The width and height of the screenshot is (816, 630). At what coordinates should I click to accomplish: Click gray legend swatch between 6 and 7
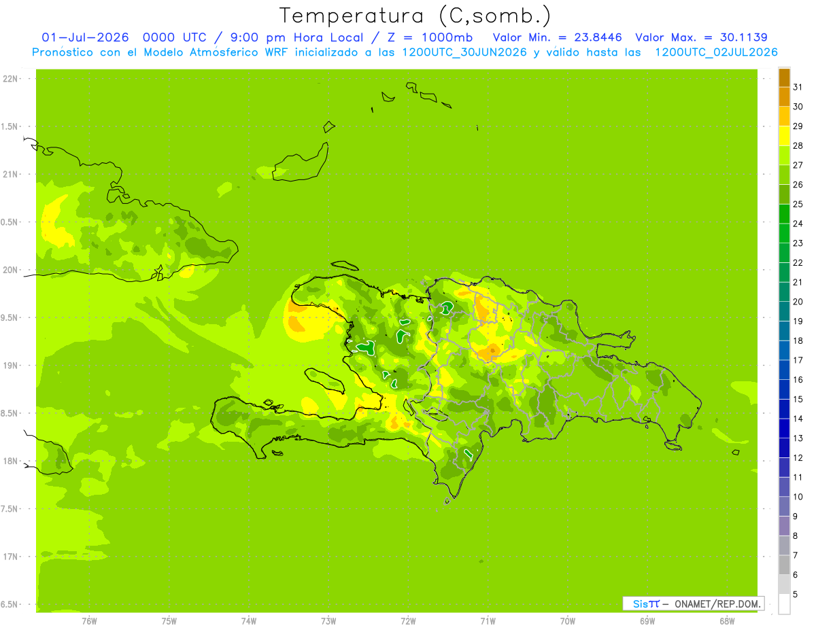(784, 565)
